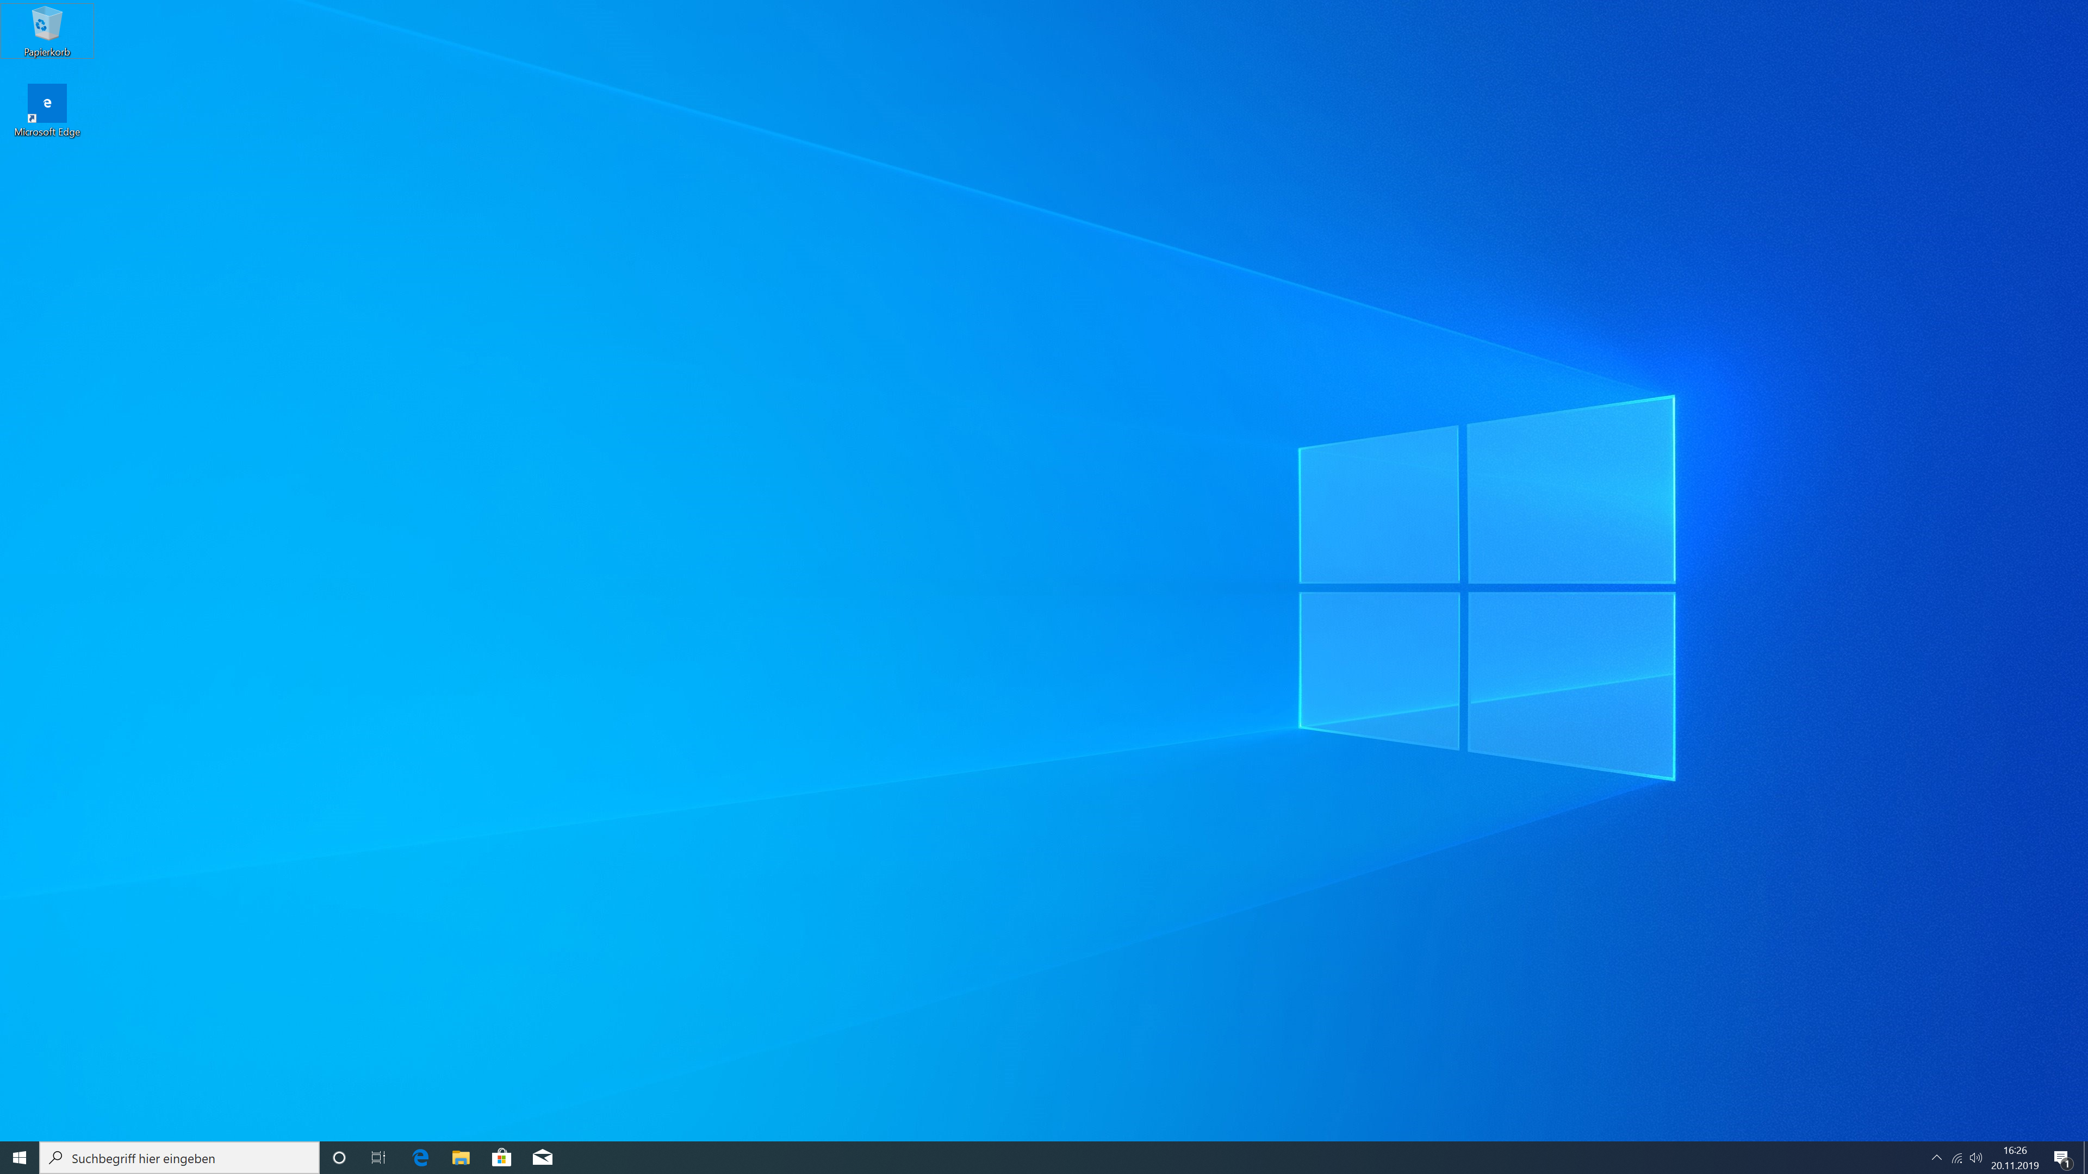Screen dimensions: 2088x1174
Task: Click the Papierkorb label text
Action: coord(47,53)
